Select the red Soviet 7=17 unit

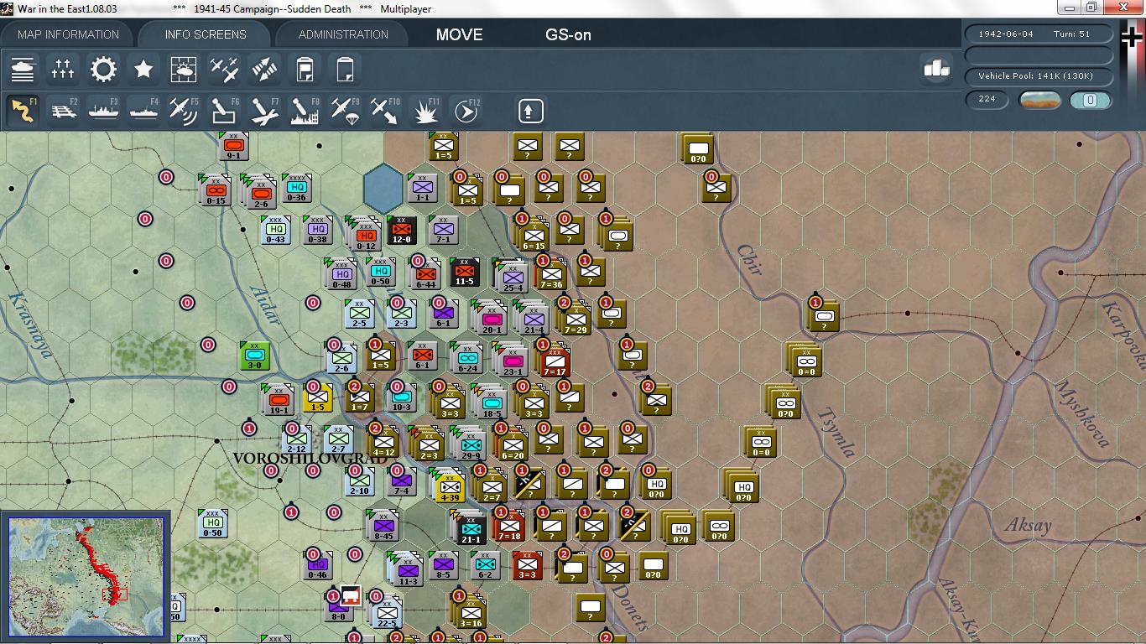coord(555,360)
